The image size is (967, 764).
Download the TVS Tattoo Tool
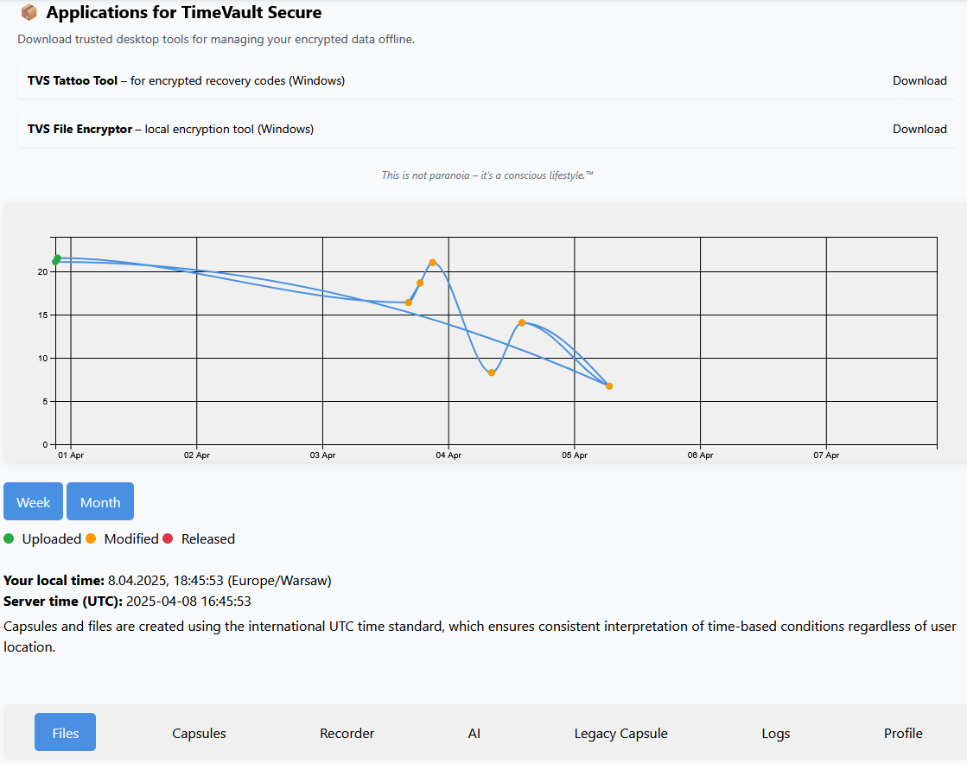[x=919, y=80]
